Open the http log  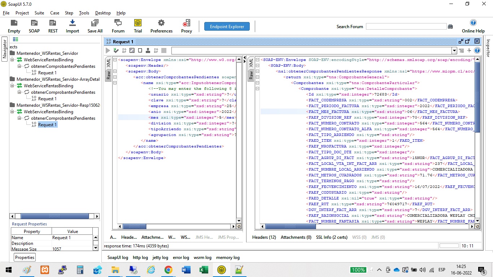(140, 258)
